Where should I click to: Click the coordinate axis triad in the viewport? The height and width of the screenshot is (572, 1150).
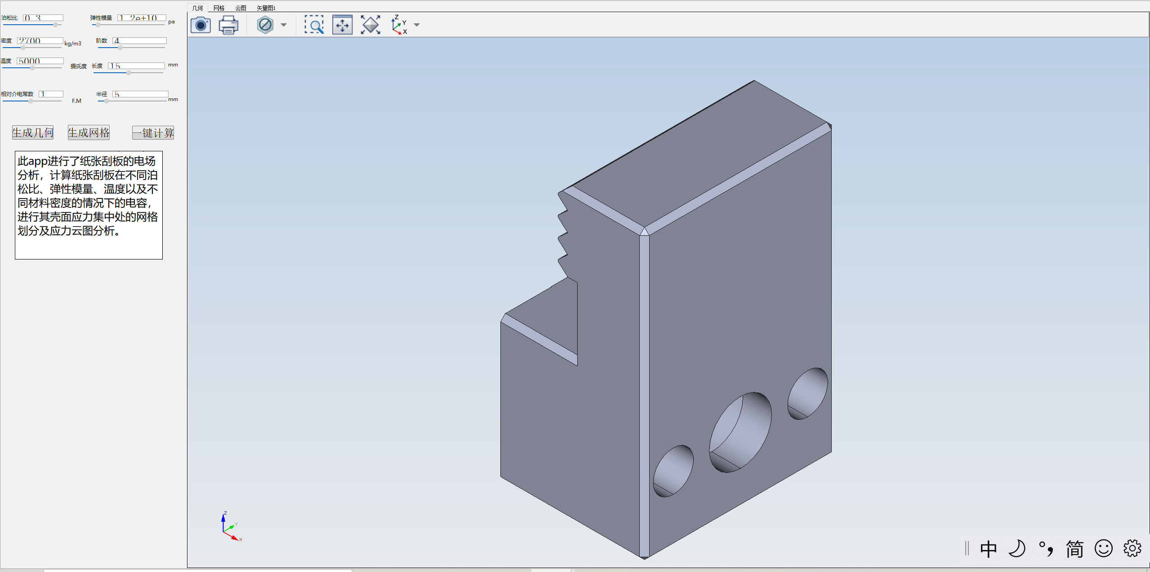232,526
